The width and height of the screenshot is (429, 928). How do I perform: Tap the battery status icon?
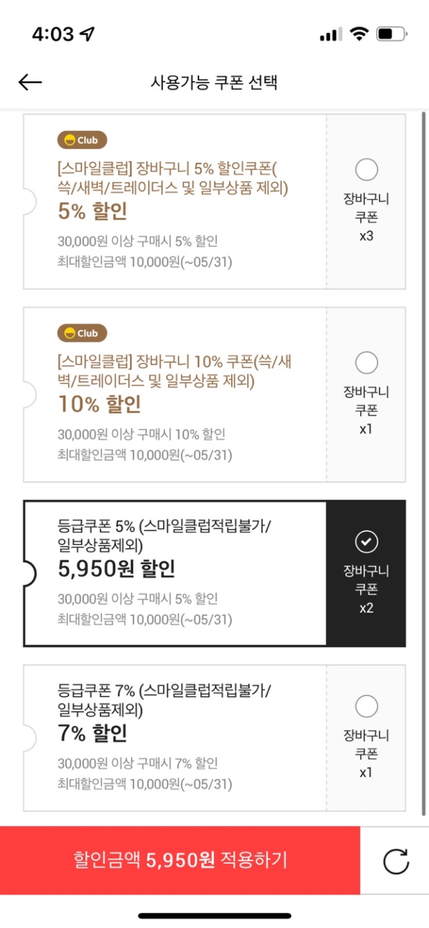[392, 34]
